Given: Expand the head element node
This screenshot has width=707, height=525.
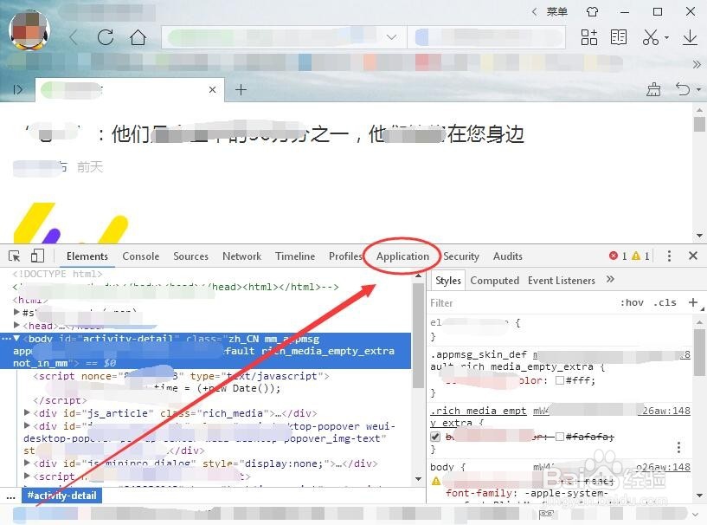Looking at the screenshot, I should pos(16,325).
